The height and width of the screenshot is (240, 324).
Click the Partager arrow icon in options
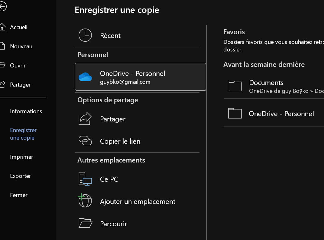click(x=85, y=119)
